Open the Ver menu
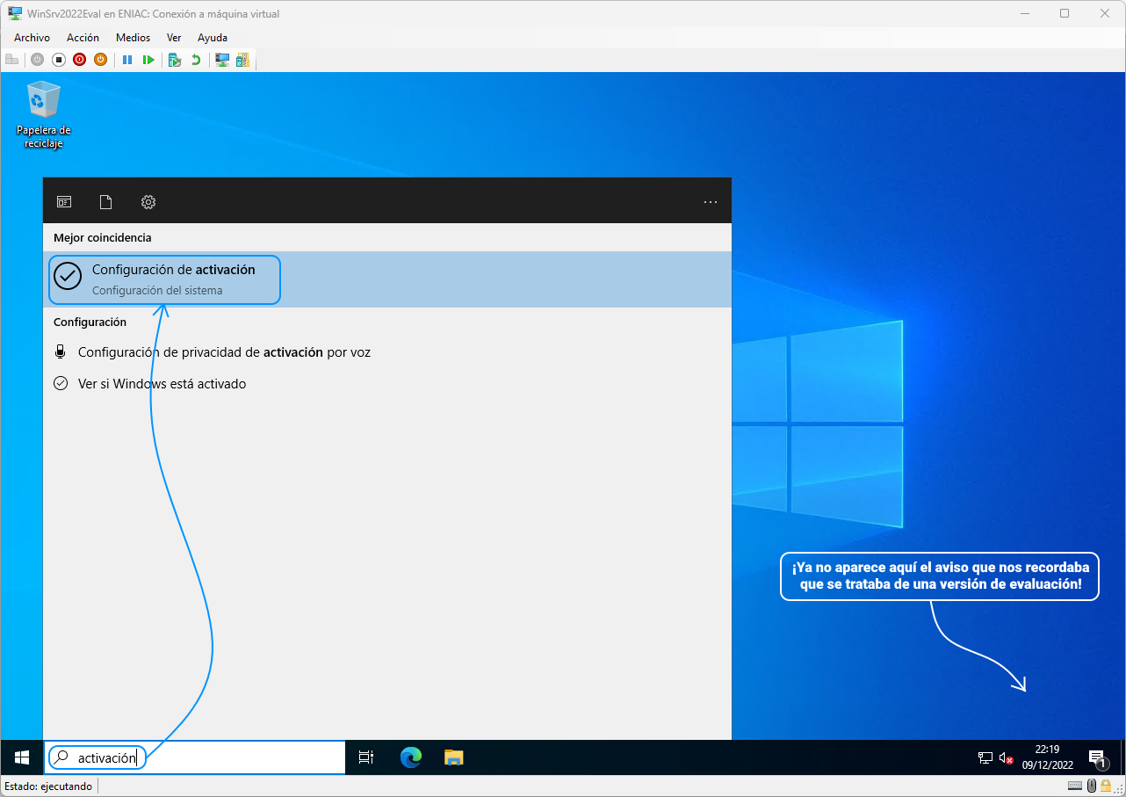Screen dimensions: 1126x797 tap(174, 38)
